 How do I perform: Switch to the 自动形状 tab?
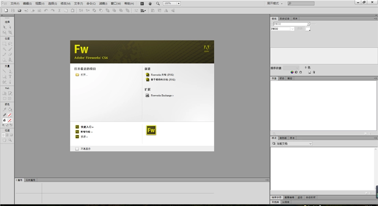pos(311,198)
